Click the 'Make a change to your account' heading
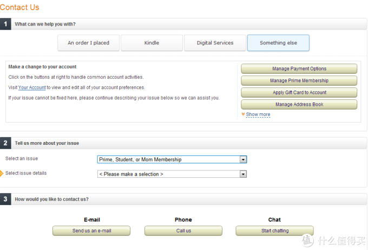This screenshot has height=250, width=368. (42, 67)
